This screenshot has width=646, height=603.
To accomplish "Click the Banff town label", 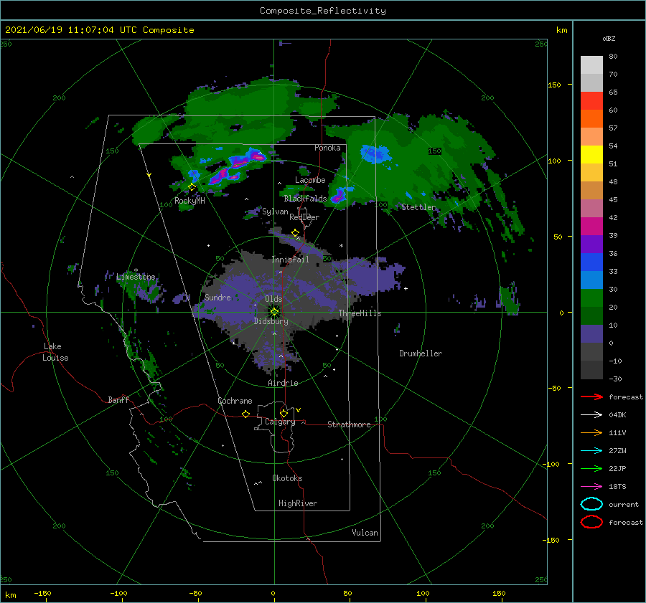I will [x=118, y=399].
